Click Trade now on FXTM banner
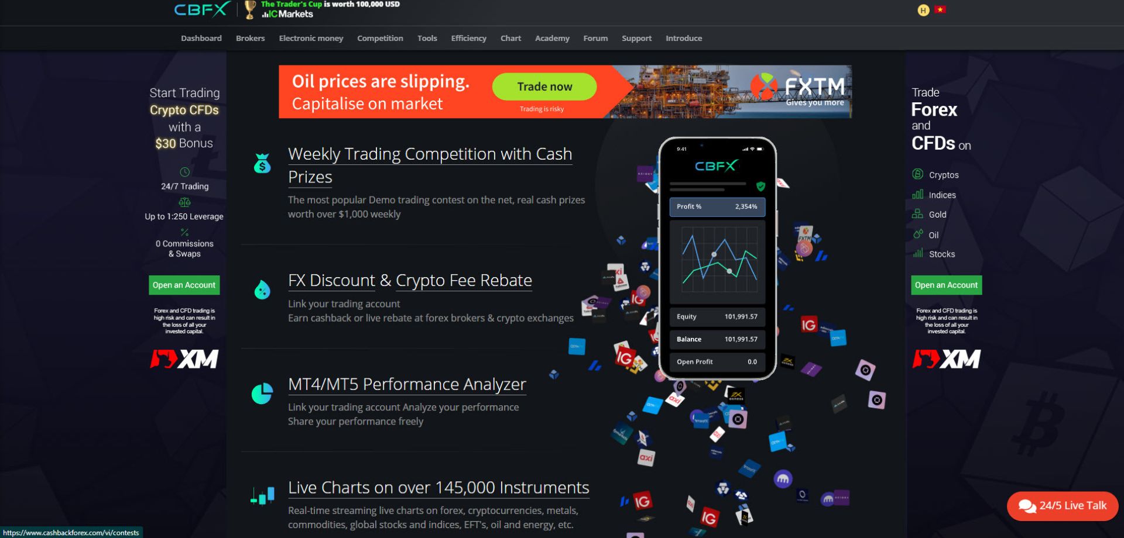 click(x=544, y=87)
